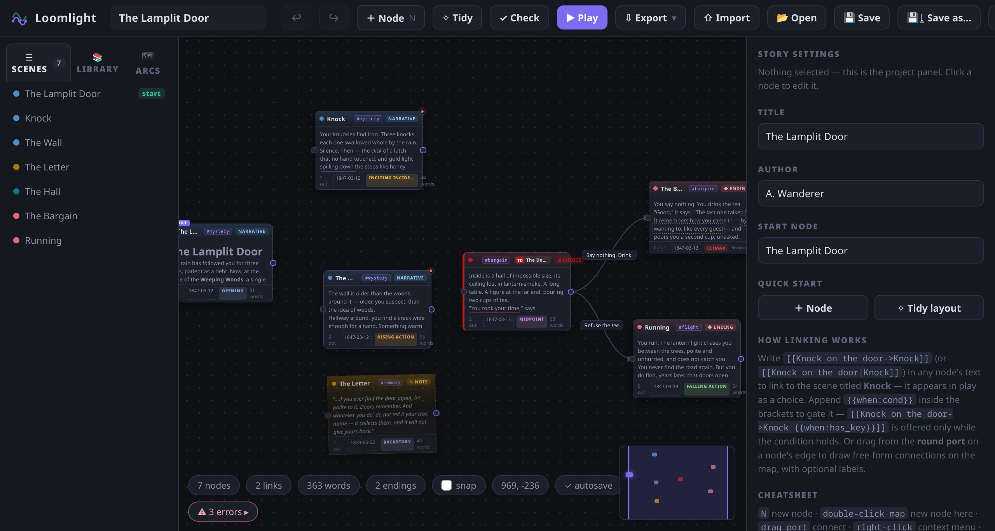The image size is (995, 531).
Task: Start Play mode
Action: point(582,18)
